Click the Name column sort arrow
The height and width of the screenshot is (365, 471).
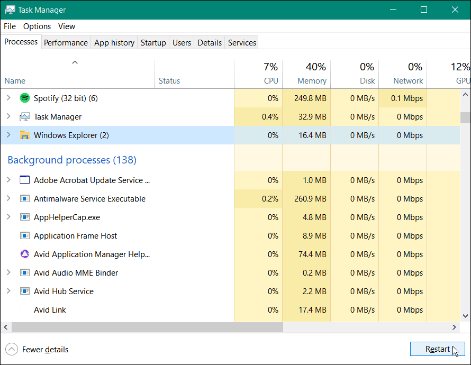(75, 62)
